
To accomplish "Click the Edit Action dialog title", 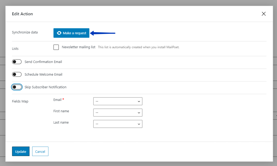I will pyautogui.click(x=22, y=14).
